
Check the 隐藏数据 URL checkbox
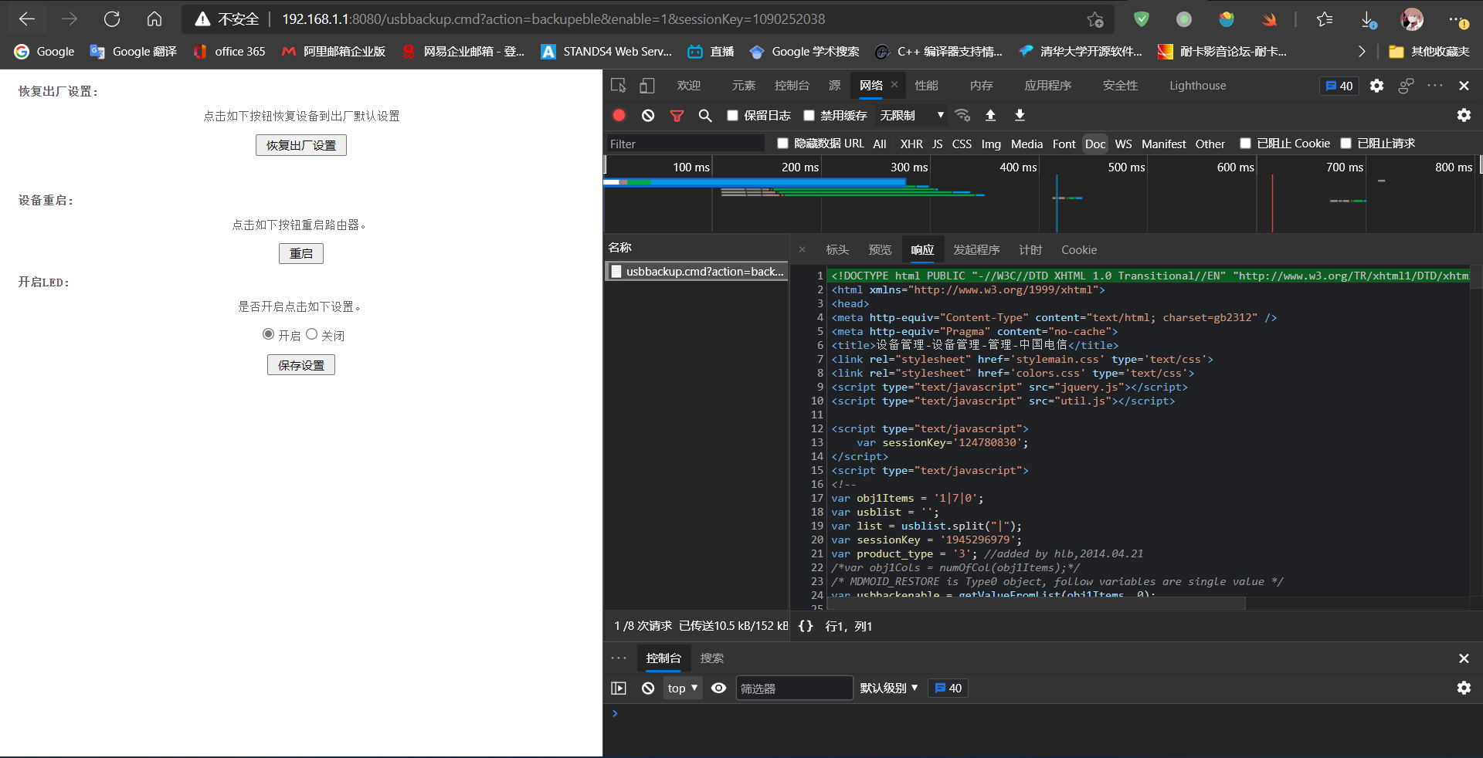coord(782,143)
